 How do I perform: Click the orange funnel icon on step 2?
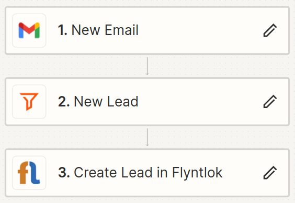point(29,102)
